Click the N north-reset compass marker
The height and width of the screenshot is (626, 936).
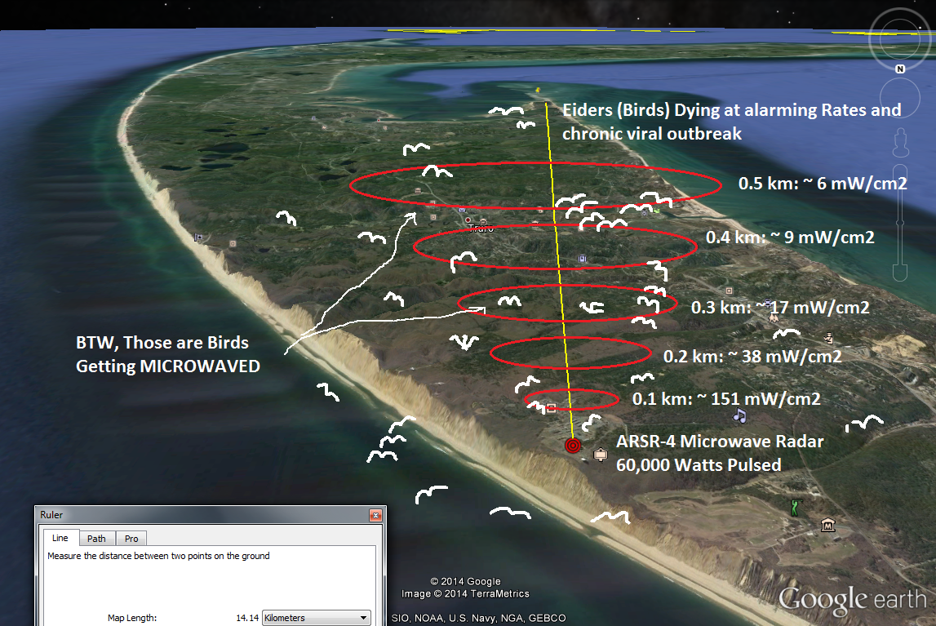click(x=900, y=69)
